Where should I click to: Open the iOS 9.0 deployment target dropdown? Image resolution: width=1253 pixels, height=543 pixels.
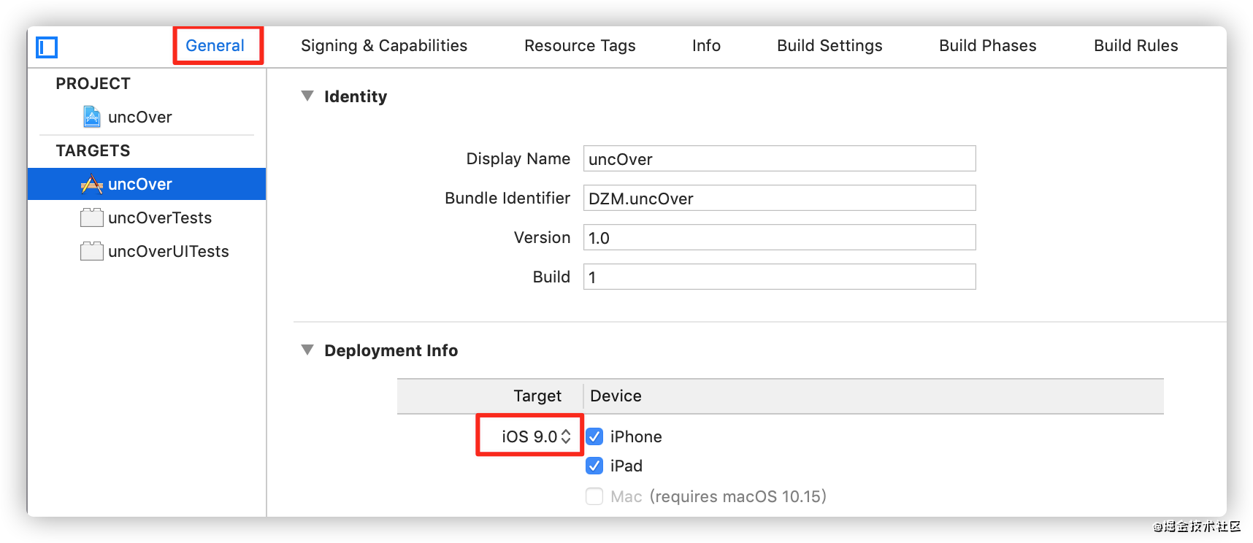click(x=536, y=436)
